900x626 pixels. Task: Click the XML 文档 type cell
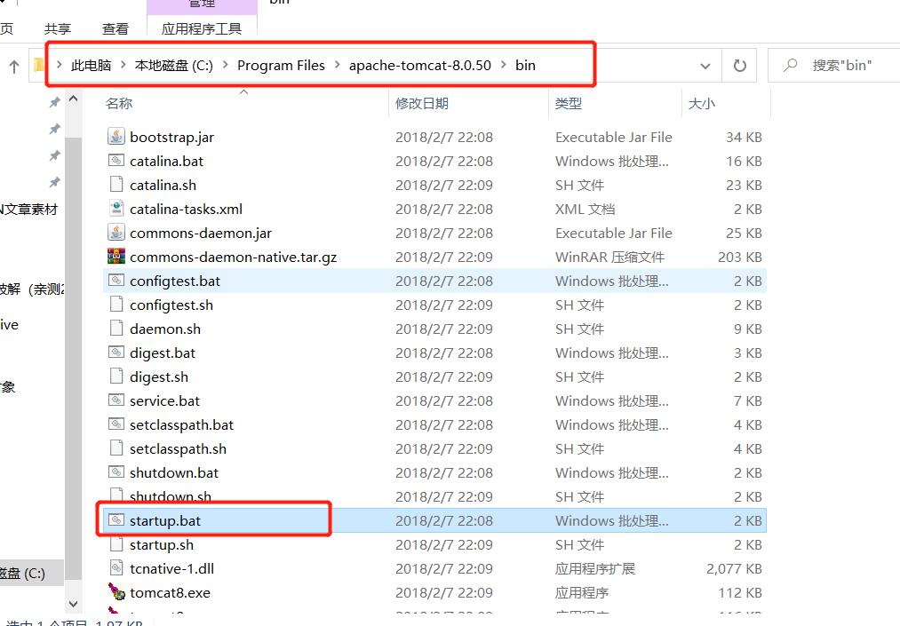point(585,210)
